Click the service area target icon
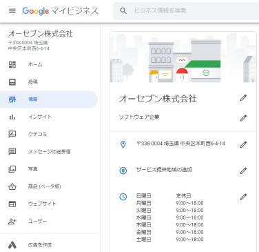 [123, 171]
